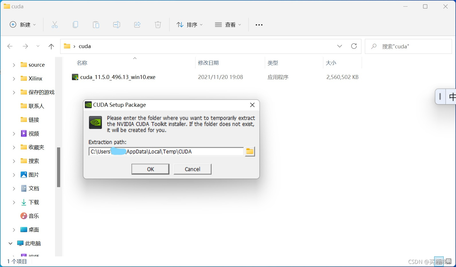Select 此电脑 in sidebar
The image size is (456, 267).
click(29, 244)
